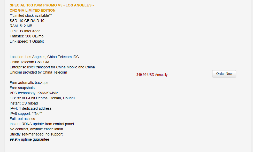Click the IPv6 support: No line
The height and width of the screenshot is (152, 253).
26,114
